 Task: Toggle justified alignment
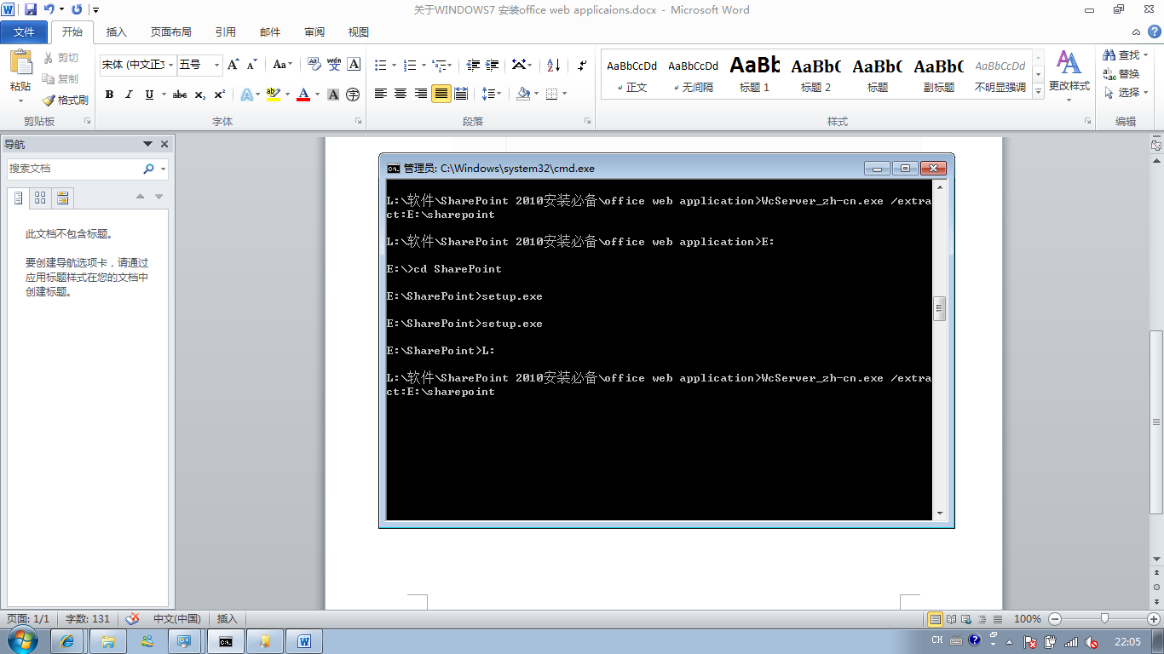[441, 94]
